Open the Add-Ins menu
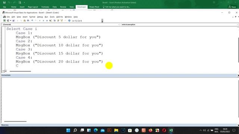The width and height of the screenshot is (239, 134). 59,17
